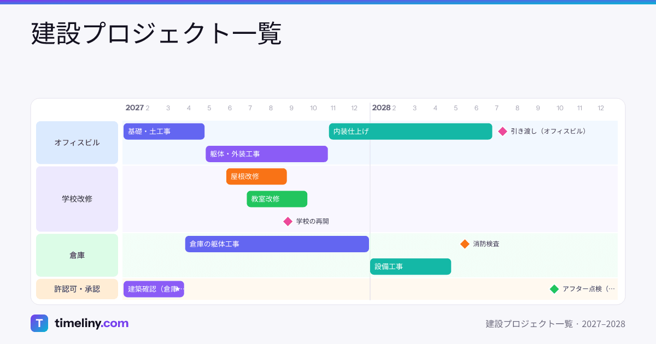This screenshot has width=656, height=344.
Task: Select the 躯体・外装工事 task bar
Action: pos(267,154)
